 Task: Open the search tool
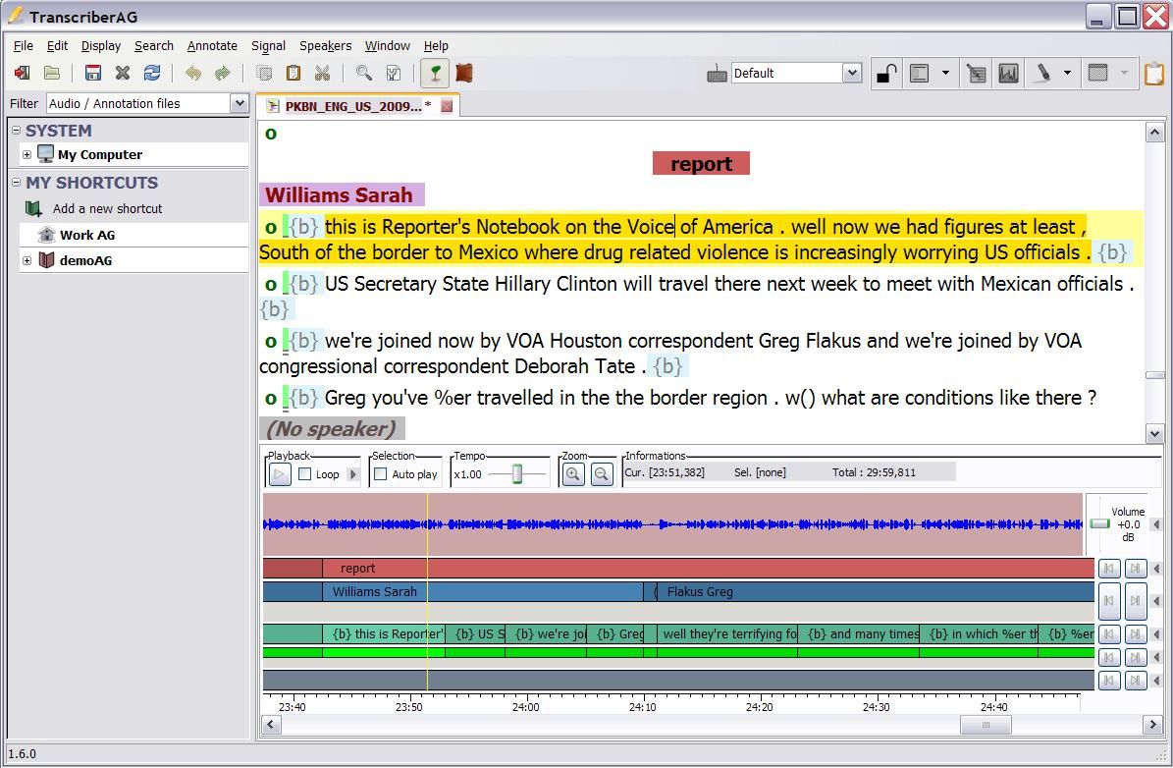363,72
